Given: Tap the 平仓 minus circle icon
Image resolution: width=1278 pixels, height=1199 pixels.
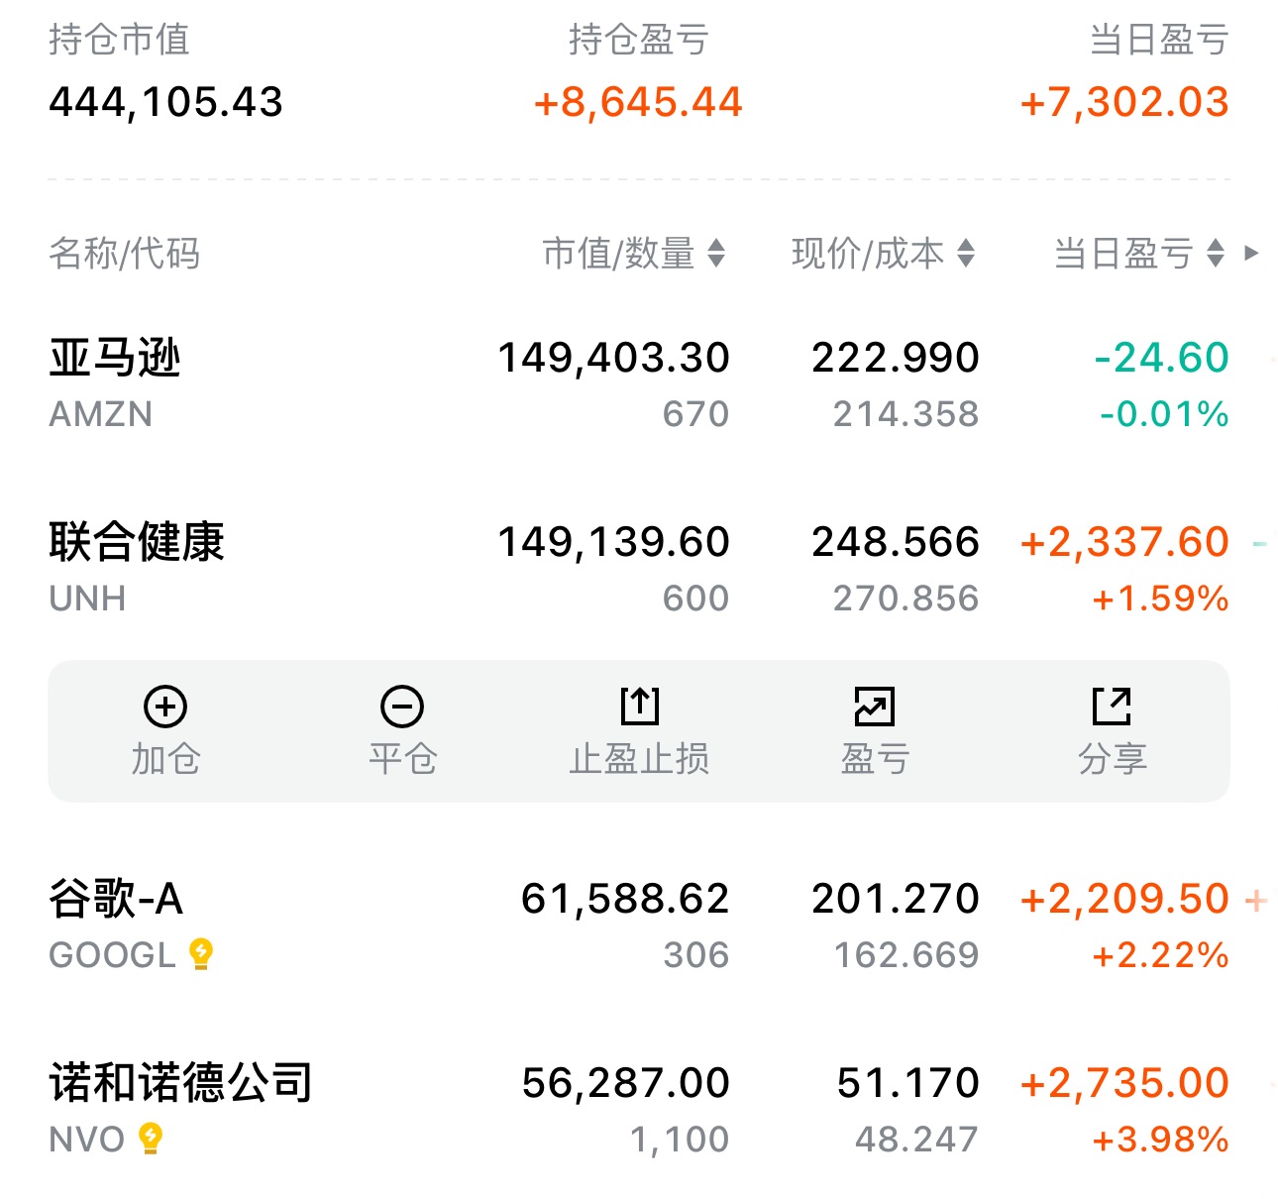Looking at the screenshot, I should (x=402, y=708).
